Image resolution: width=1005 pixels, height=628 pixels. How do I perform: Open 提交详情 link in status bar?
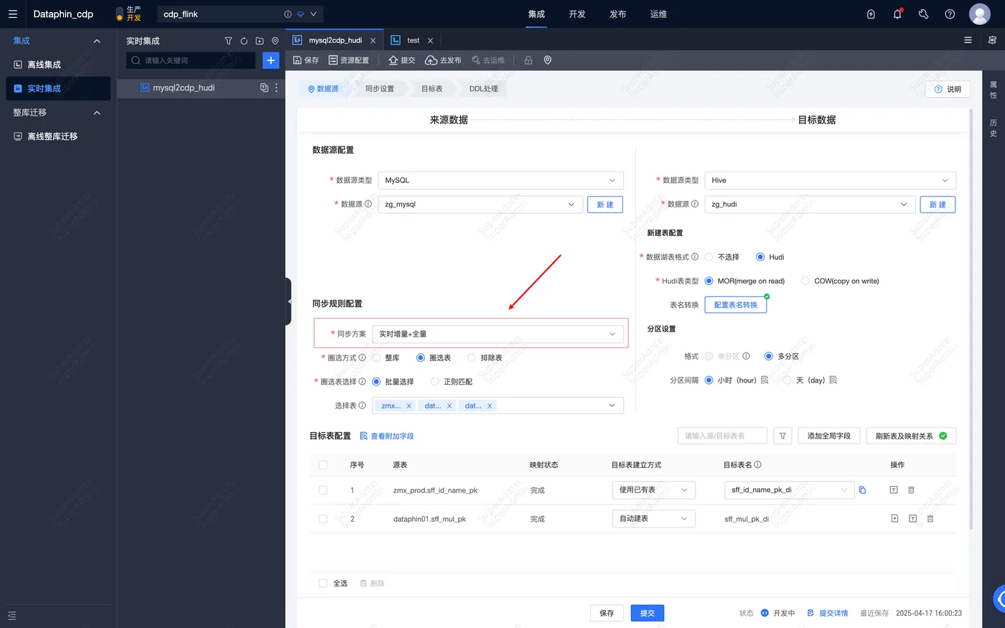(828, 613)
